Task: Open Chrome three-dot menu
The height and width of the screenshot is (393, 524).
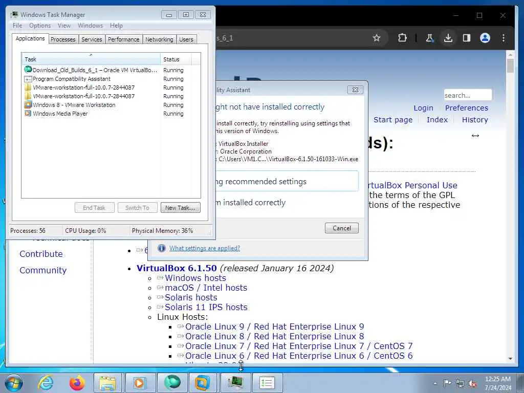Action: (x=504, y=38)
